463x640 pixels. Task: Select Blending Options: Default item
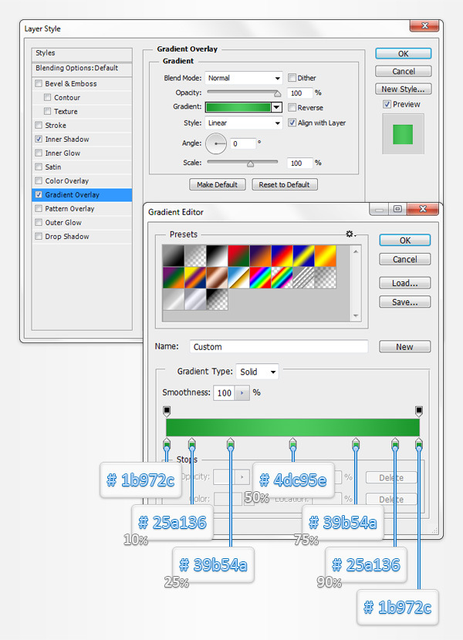pos(76,68)
